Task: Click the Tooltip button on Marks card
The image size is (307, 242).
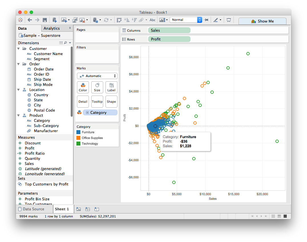Action: point(97,102)
